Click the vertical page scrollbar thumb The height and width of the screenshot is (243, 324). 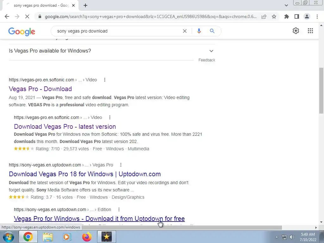pyautogui.click(x=321, y=90)
